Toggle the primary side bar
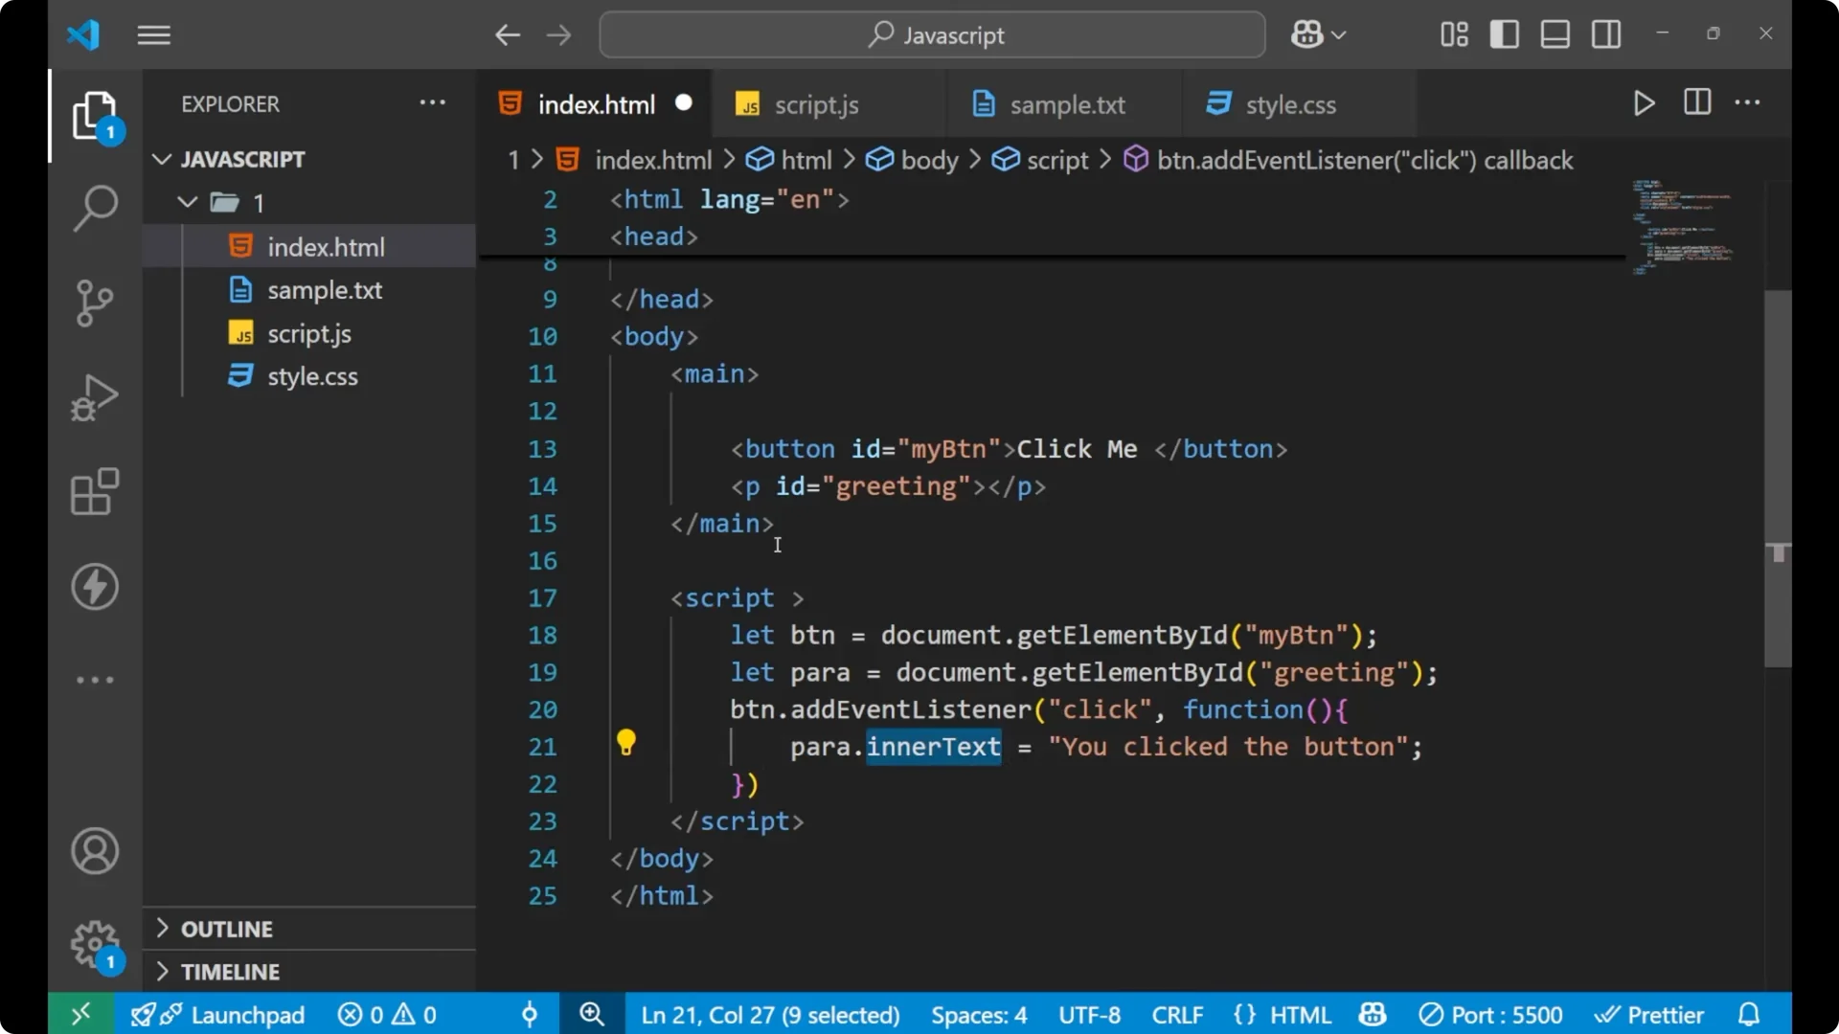The width and height of the screenshot is (1839, 1034). pyautogui.click(x=1504, y=34)
